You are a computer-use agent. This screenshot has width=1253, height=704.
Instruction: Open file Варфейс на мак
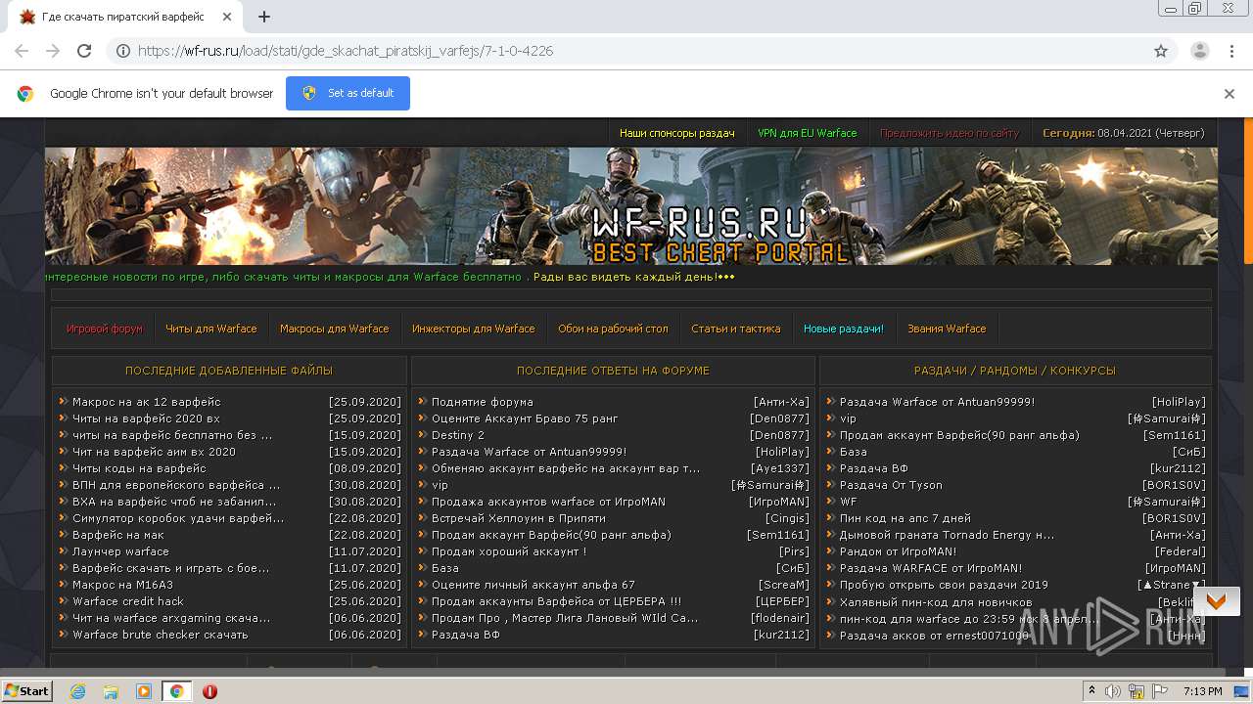(x=118, y=535)
